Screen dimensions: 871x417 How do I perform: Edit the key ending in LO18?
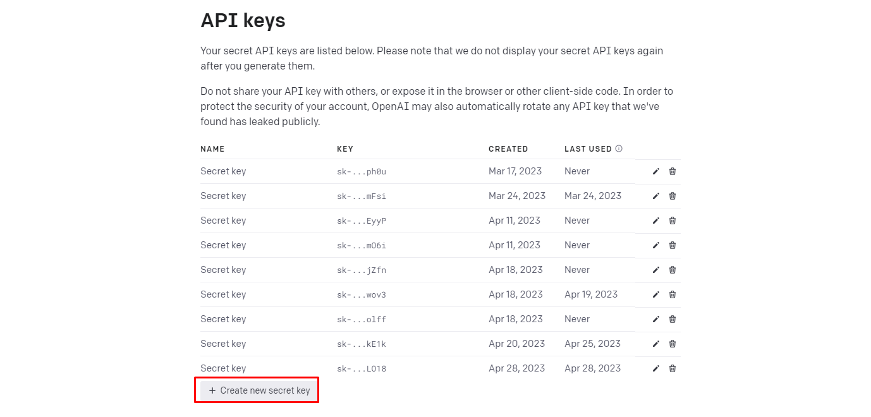(x=656, y=368)
